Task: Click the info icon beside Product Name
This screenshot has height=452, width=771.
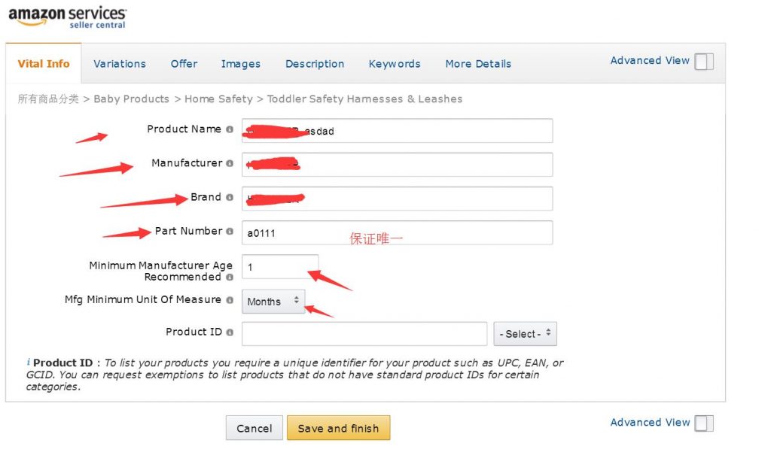Action: 230,129
